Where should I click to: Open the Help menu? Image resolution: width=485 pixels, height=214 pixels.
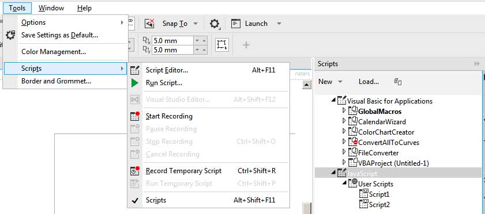[84, 8]
